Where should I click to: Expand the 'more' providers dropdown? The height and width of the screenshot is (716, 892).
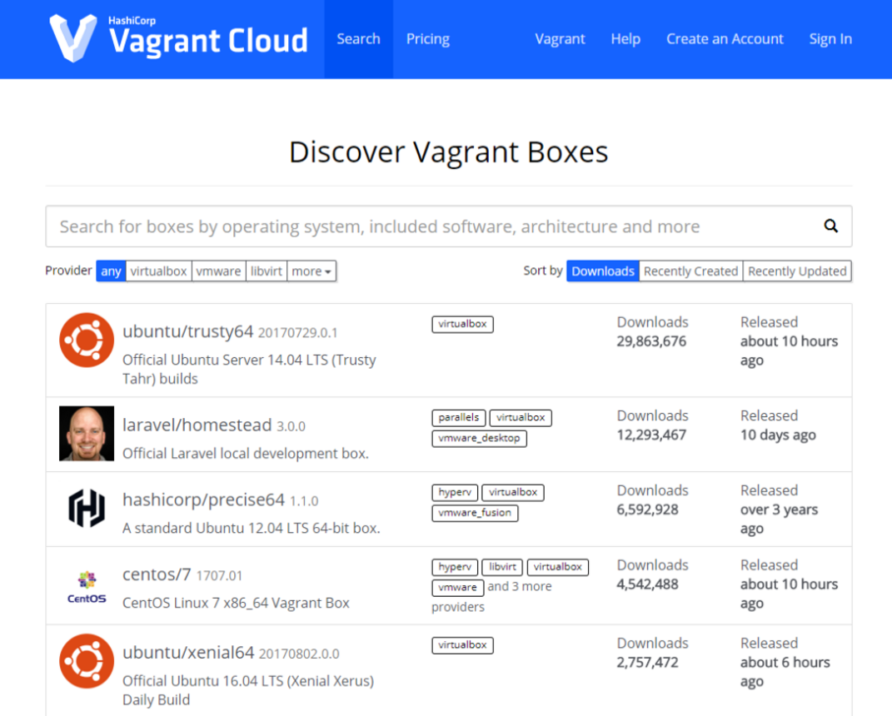(x=311, y=271)
